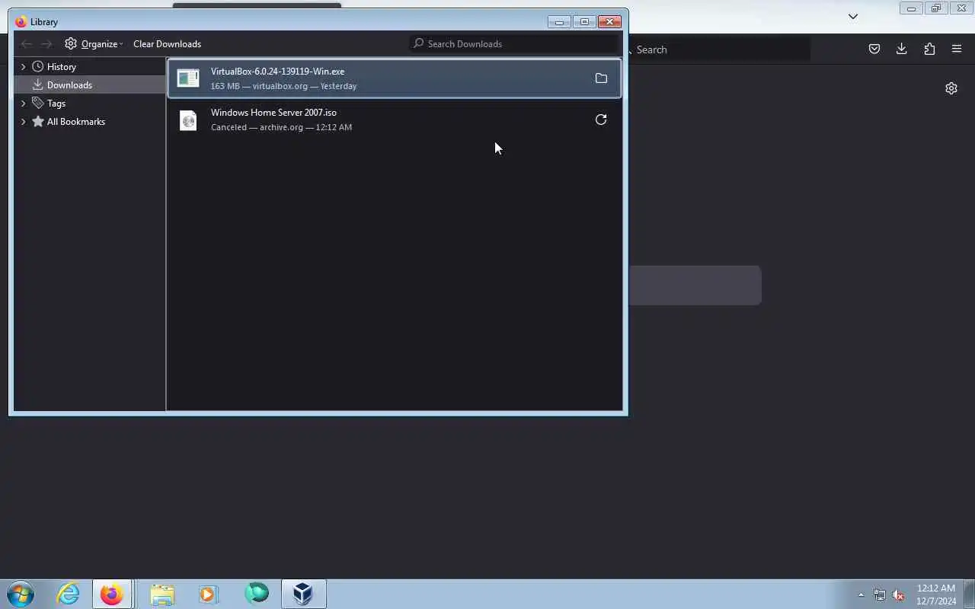The height and width of the screenshot is (609, 975).
Task: Open the teal globe app in taskbar
Action: click(257, 594)
